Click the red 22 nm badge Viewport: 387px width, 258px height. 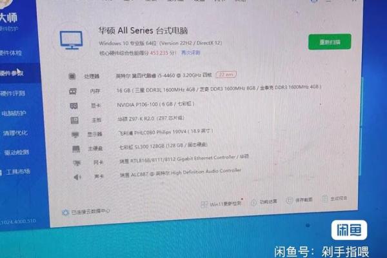[226, 74]
